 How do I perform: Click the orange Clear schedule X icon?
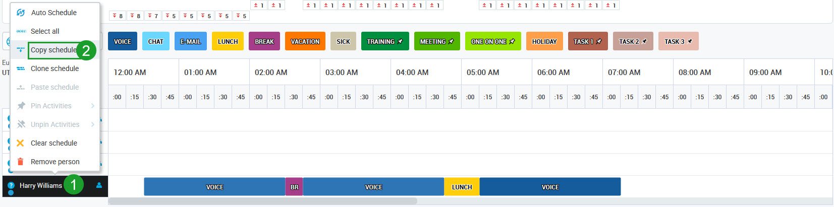[x=21, y=143]
